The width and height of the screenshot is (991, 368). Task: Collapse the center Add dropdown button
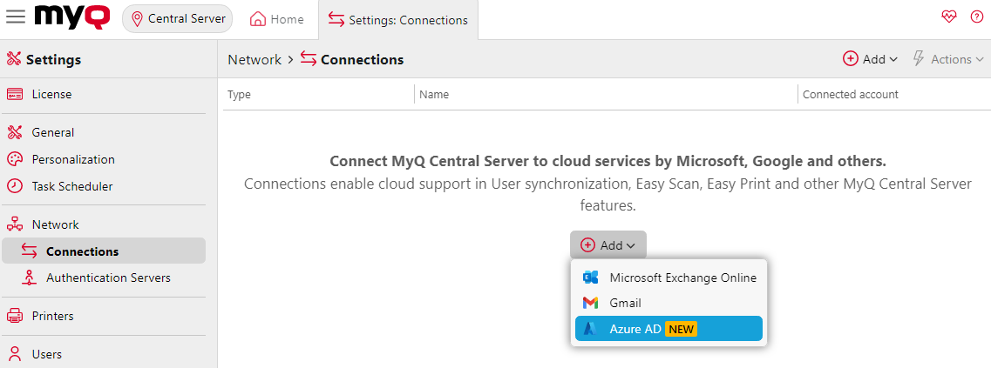tap(608, 245)
